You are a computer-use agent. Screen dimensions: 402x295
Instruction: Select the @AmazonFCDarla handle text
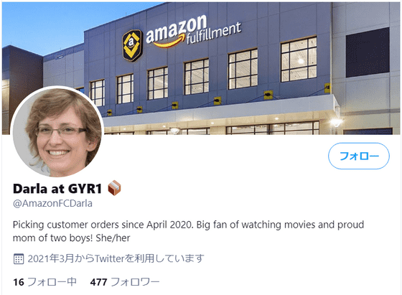tap(52, 203)
